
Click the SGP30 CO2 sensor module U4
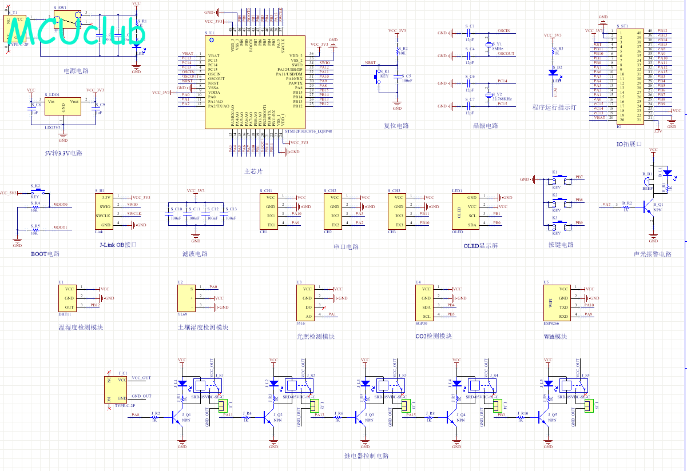point(425,302)
